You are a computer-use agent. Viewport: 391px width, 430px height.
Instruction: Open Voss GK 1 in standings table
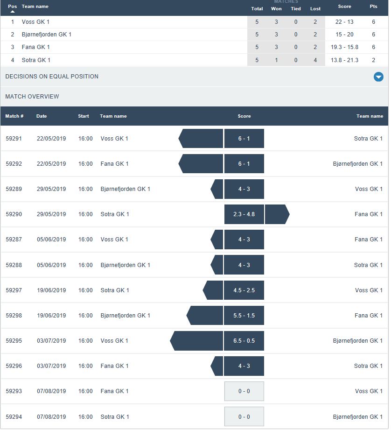click(x=35, y=22)
